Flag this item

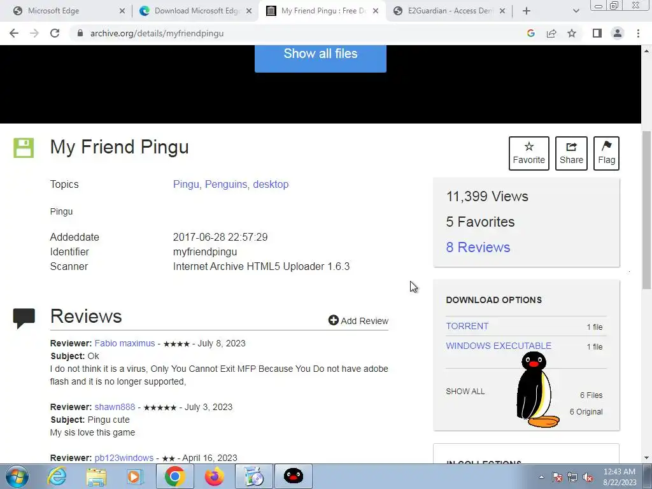(606, 153)
